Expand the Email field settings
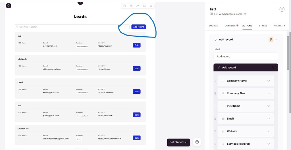This screenshot has width=291, height=150. 269,119
